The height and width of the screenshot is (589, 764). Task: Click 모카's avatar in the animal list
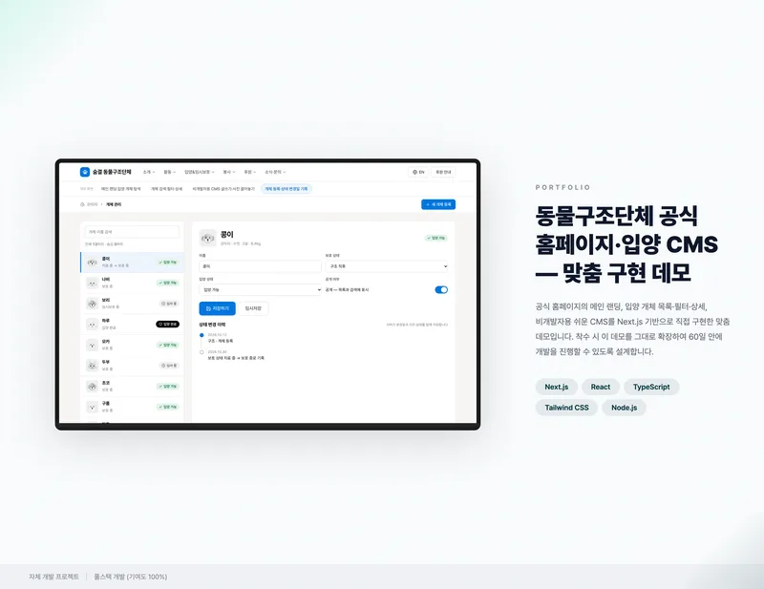click(x=92, y=345)
